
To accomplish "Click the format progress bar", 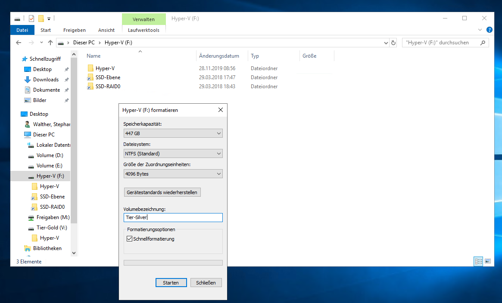I will 173,263.
